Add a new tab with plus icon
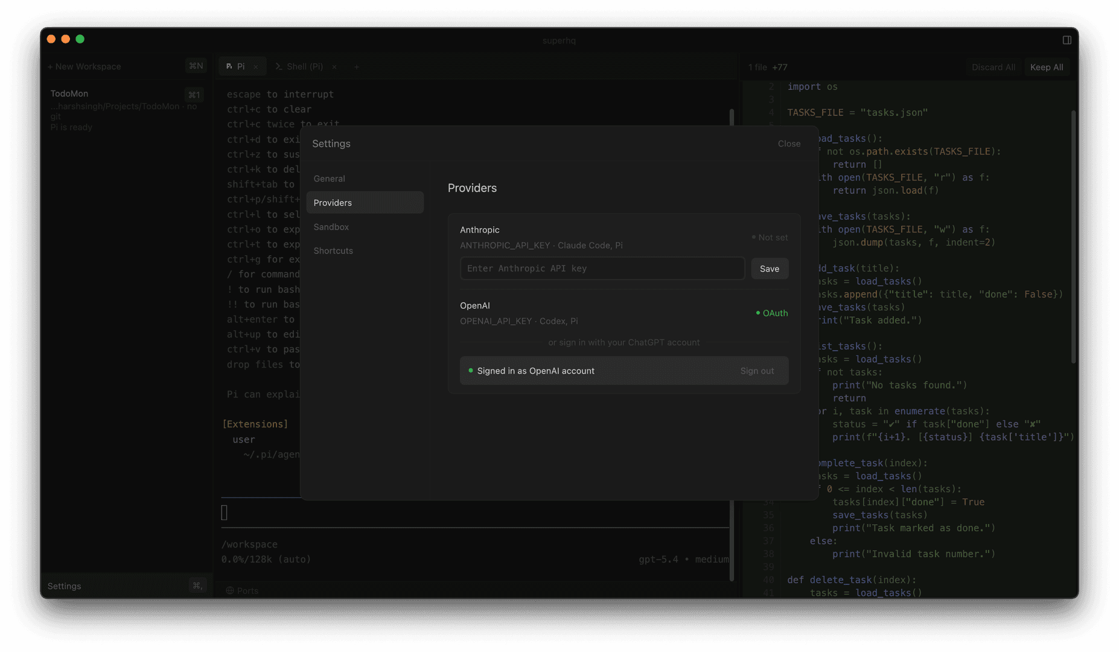1119x652 pixels. point(357,67)
